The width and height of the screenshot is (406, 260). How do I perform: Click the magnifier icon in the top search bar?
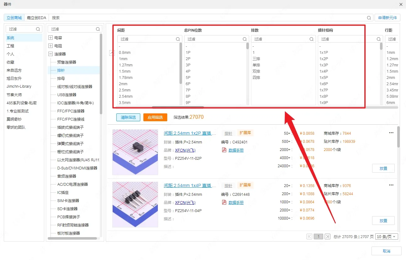369,18
